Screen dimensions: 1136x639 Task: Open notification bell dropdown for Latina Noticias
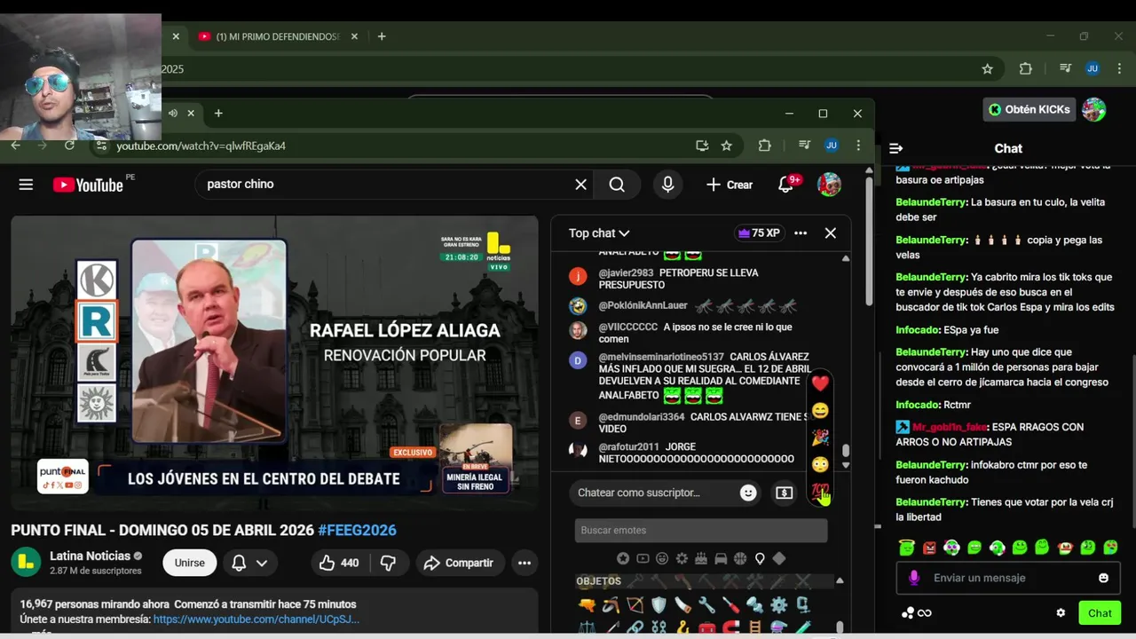[x=249, y=563]
